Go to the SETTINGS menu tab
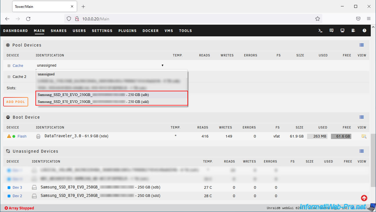Screen dimensions: 376x212 coord(102,31)
